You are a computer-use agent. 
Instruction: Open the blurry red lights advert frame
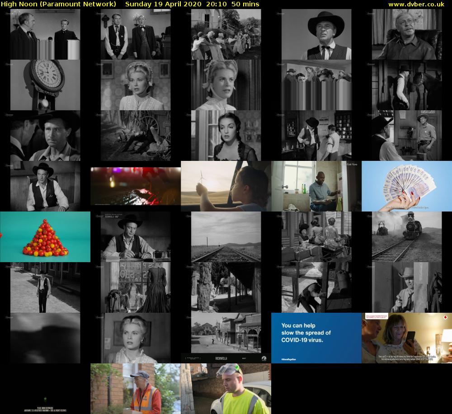(136, 186)
